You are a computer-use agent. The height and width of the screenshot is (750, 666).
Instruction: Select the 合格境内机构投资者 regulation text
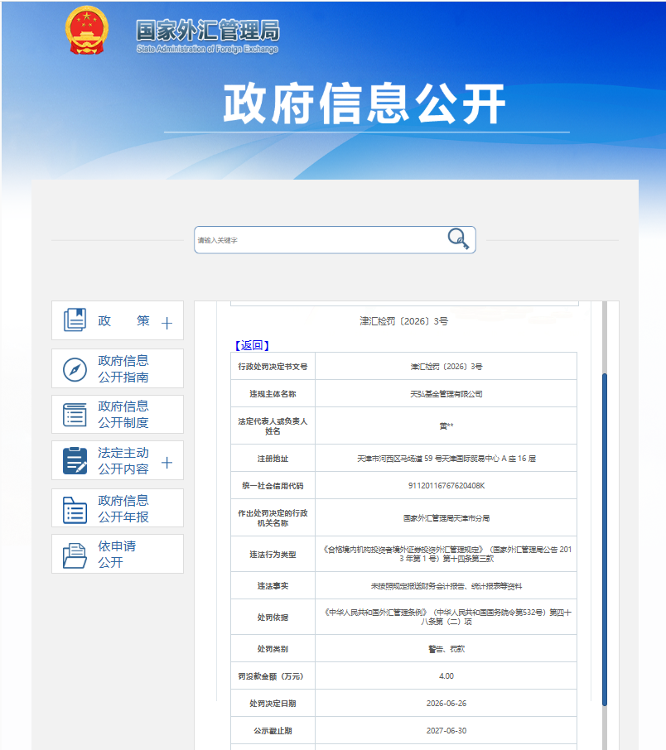(x=446, y=554)
